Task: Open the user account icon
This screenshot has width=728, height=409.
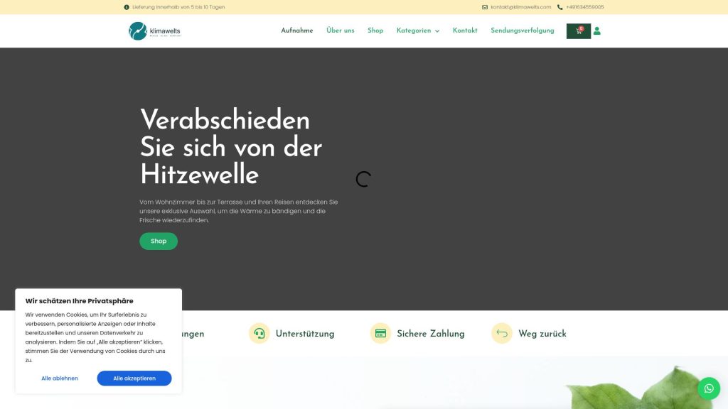Action: coord(597,31)
